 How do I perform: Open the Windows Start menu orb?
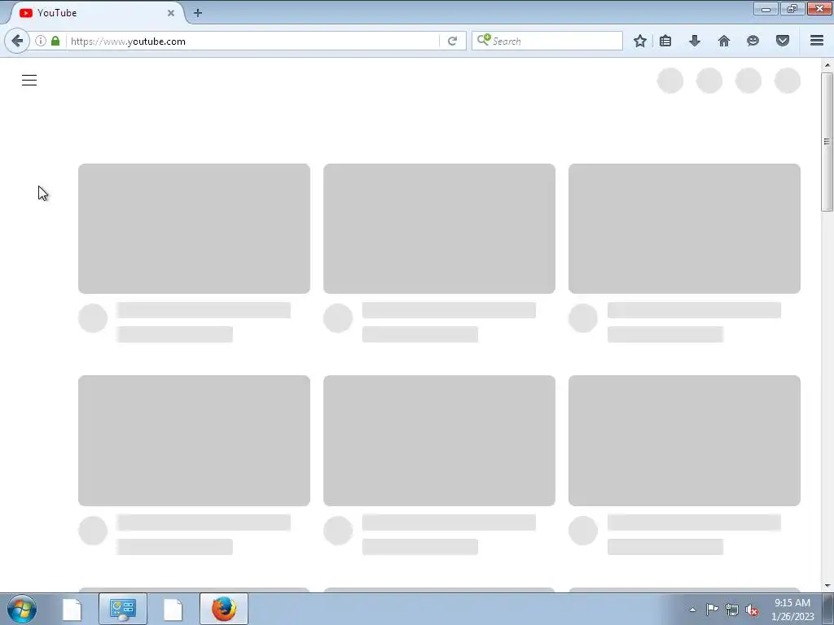coord(22,609)
